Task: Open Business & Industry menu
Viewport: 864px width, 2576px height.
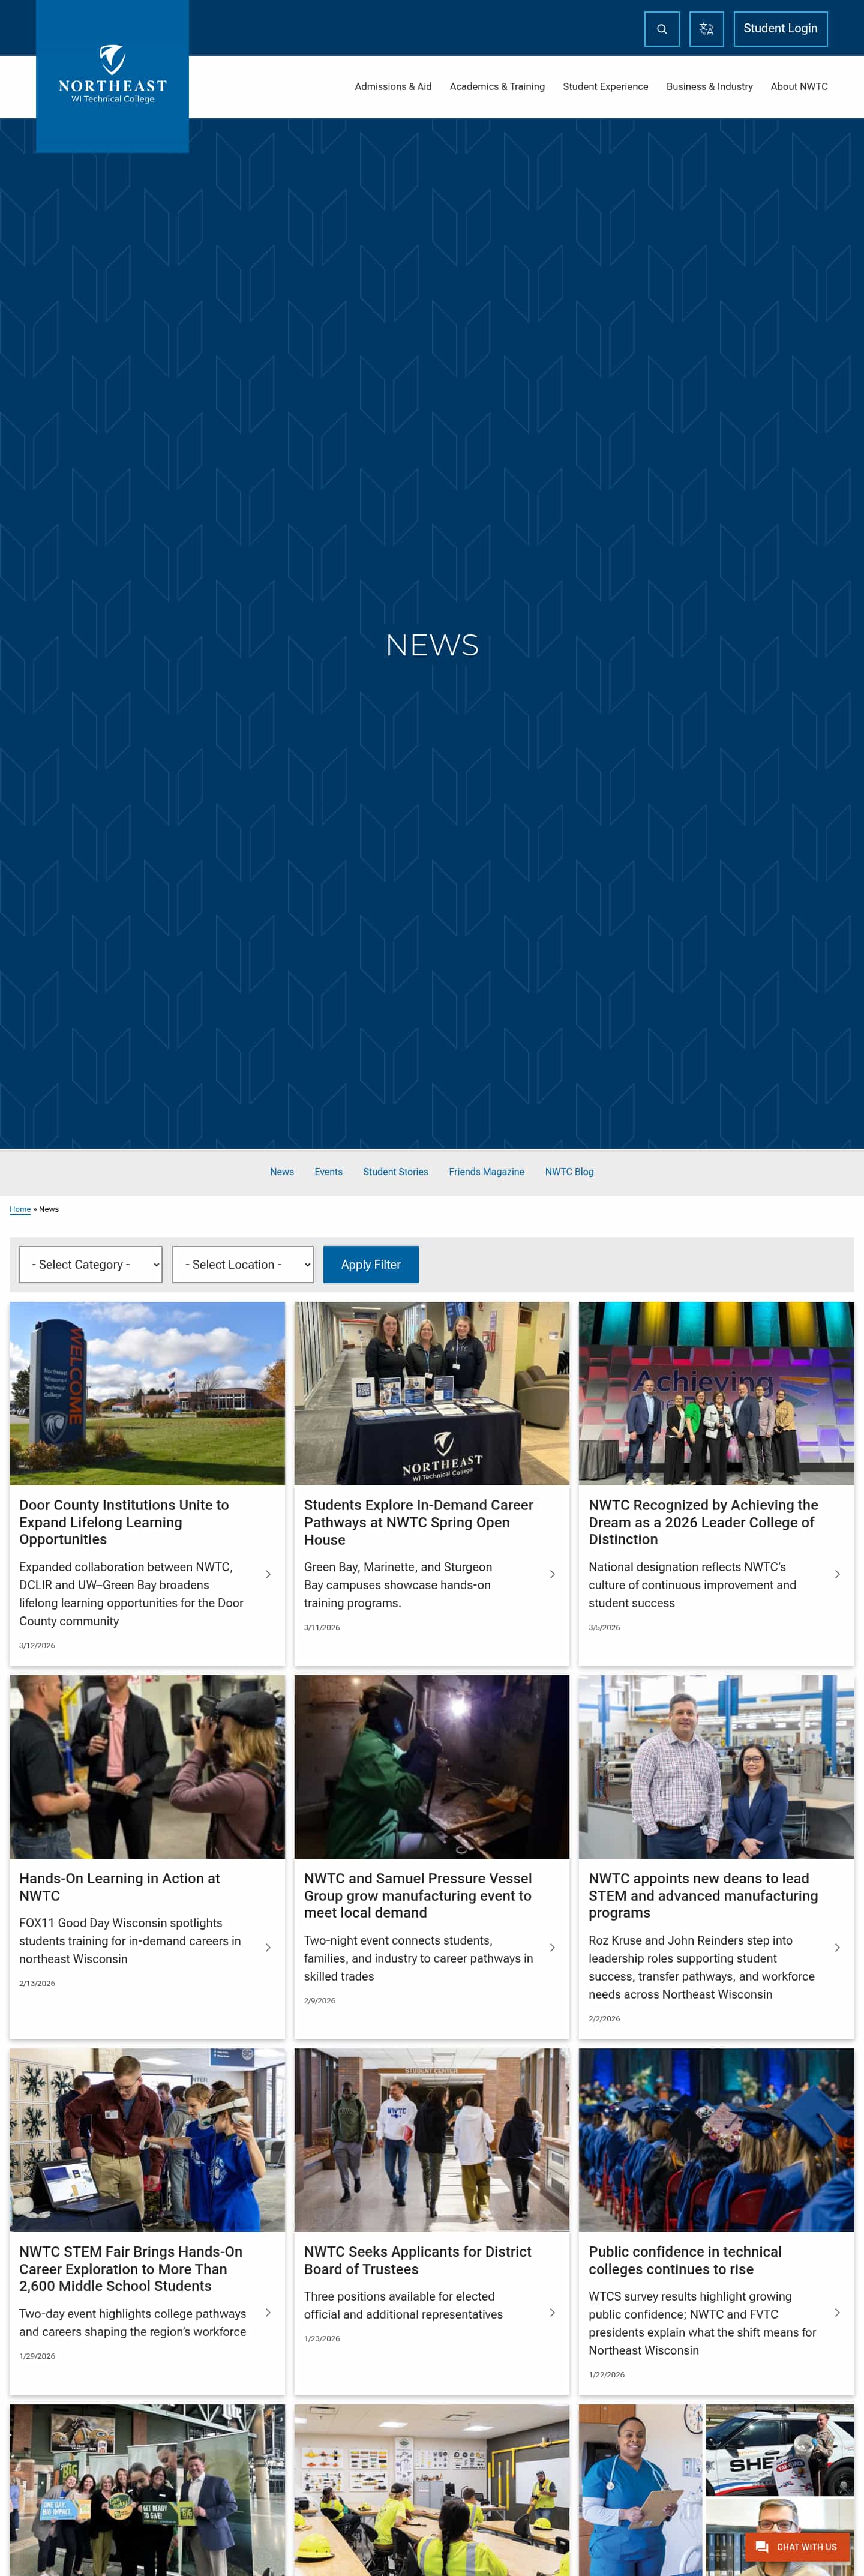Action: (709, 87)
